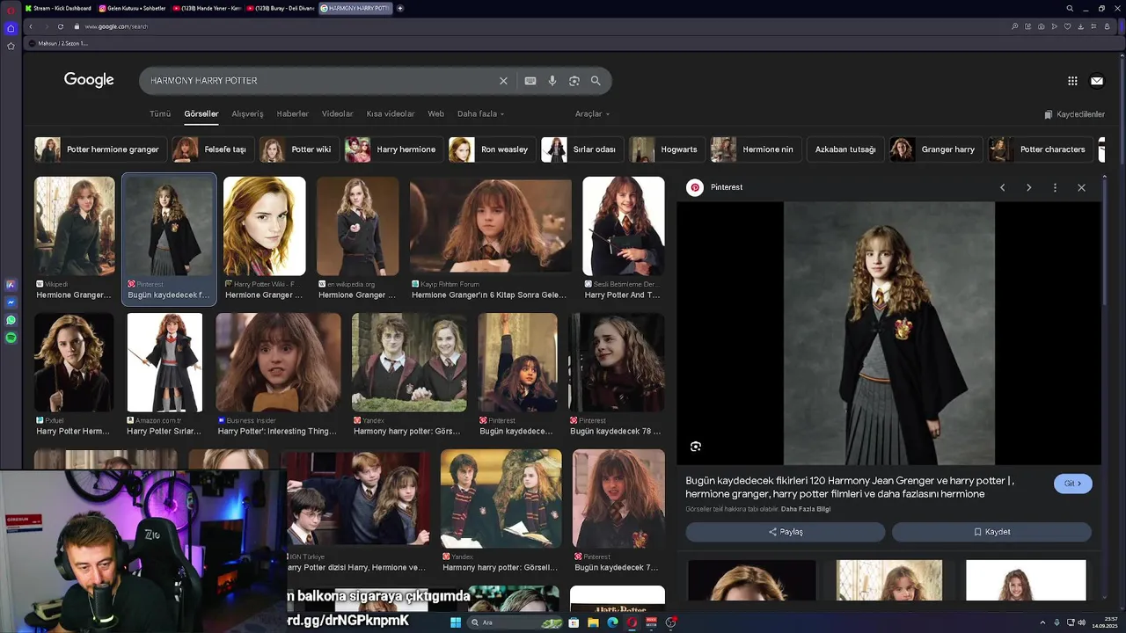Search by image with the Lens icon
Screen dimensions: 1126x633
click(x=574, y=81)
